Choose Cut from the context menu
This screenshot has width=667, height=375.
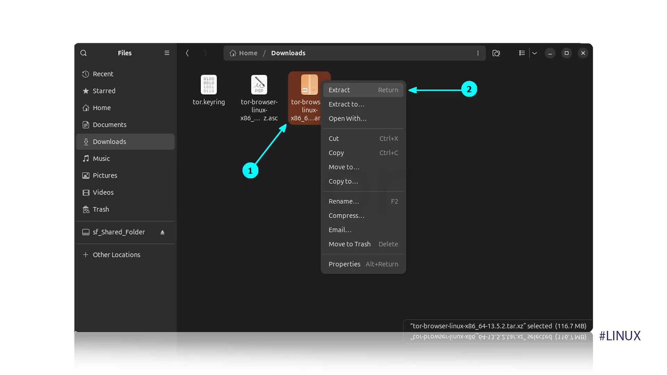363,139
